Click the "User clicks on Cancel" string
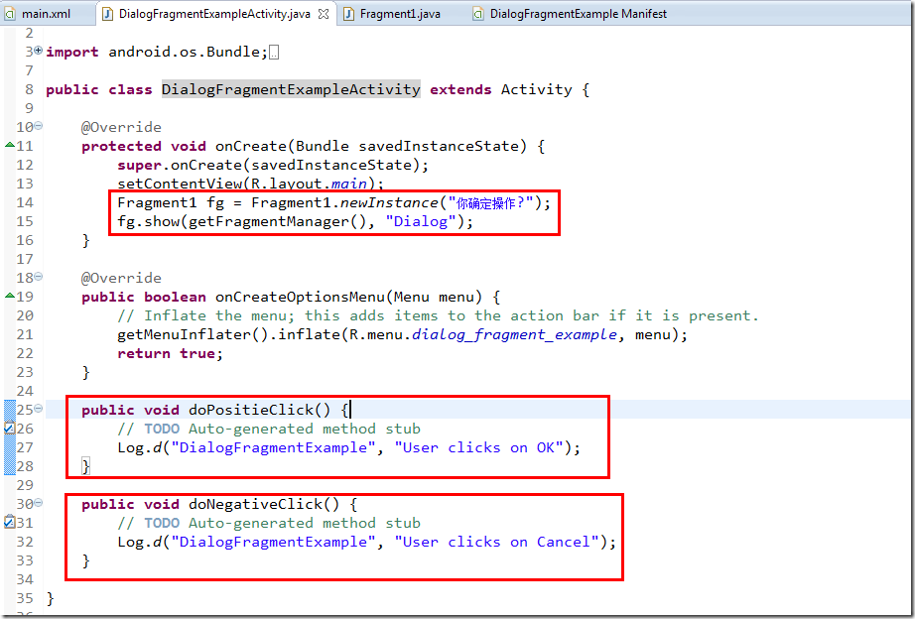Viewport: 915px width, 619px height. [x=496, y=542]
